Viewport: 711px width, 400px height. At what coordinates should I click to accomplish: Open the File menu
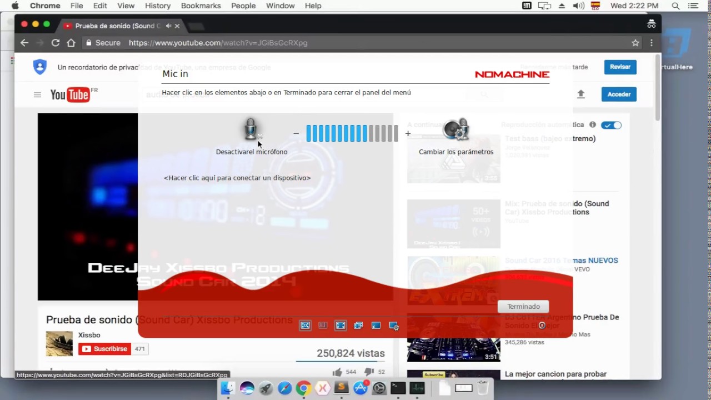[x=77, y=6]
